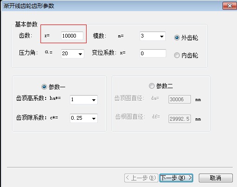Click the 齿数 z= input field
This screenshot has height=187, width=237.
[x=72, y=36]
